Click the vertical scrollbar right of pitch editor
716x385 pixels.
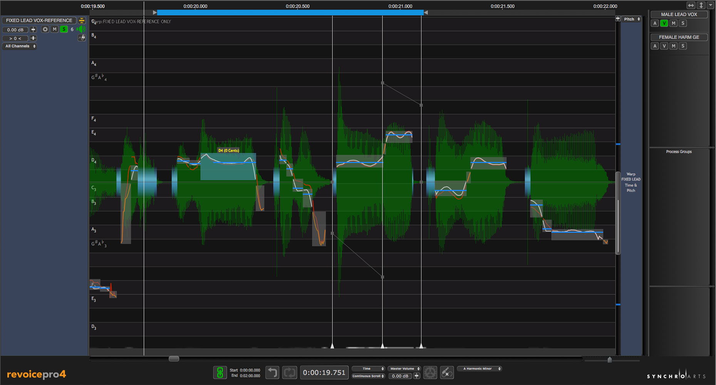(618, 213)
